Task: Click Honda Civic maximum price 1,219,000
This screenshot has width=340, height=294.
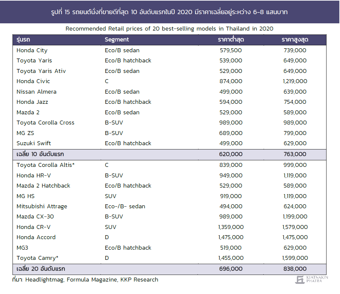Action: tap(295, 81)
